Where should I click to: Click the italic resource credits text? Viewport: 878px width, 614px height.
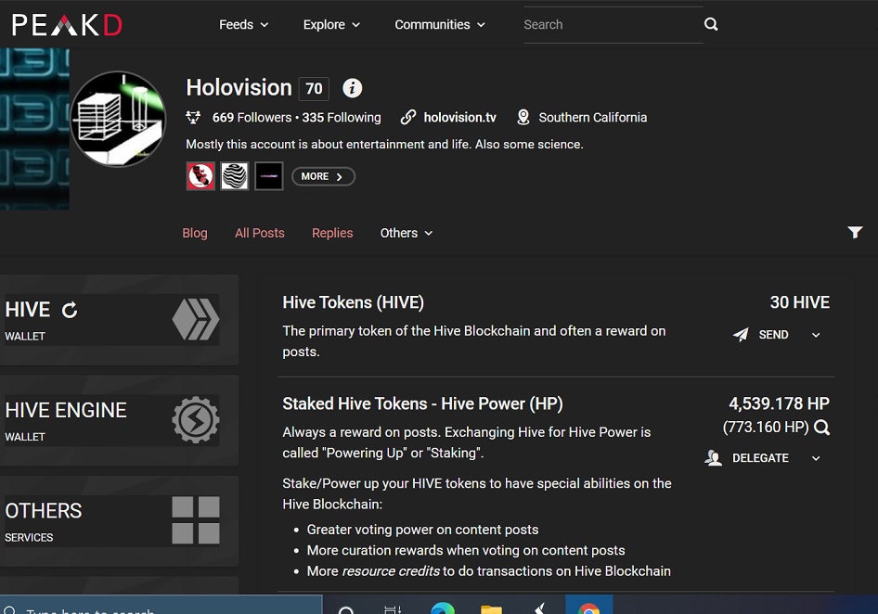(391, 571)
